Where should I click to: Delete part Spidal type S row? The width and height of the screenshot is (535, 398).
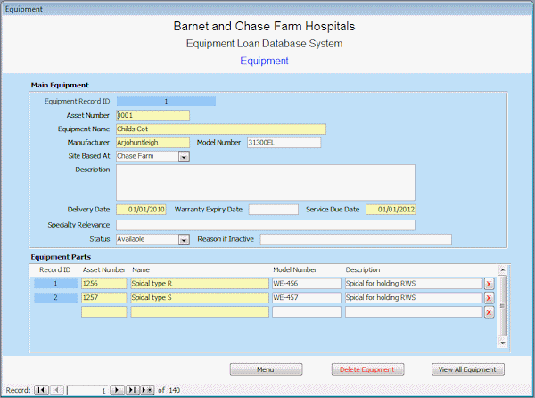click(489, 298)
